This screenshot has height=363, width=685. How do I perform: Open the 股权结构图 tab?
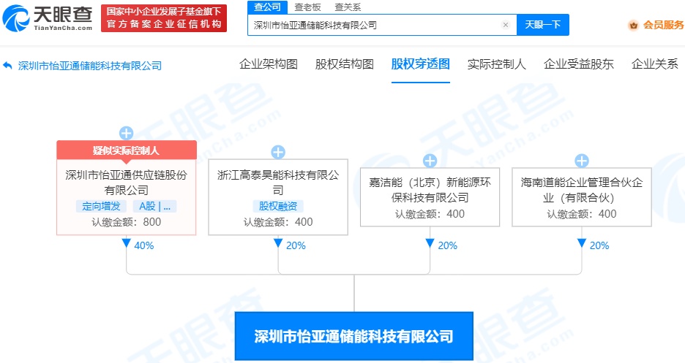coord(345,64)
